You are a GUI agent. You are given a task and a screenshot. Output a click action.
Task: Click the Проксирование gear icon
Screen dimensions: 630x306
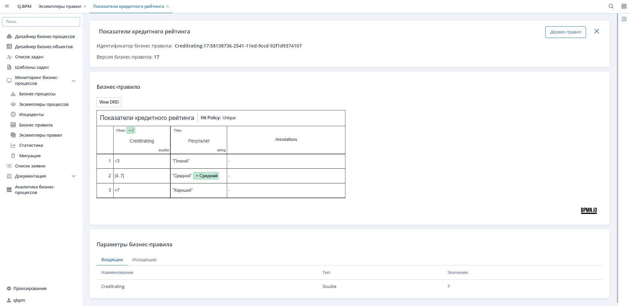9,289
